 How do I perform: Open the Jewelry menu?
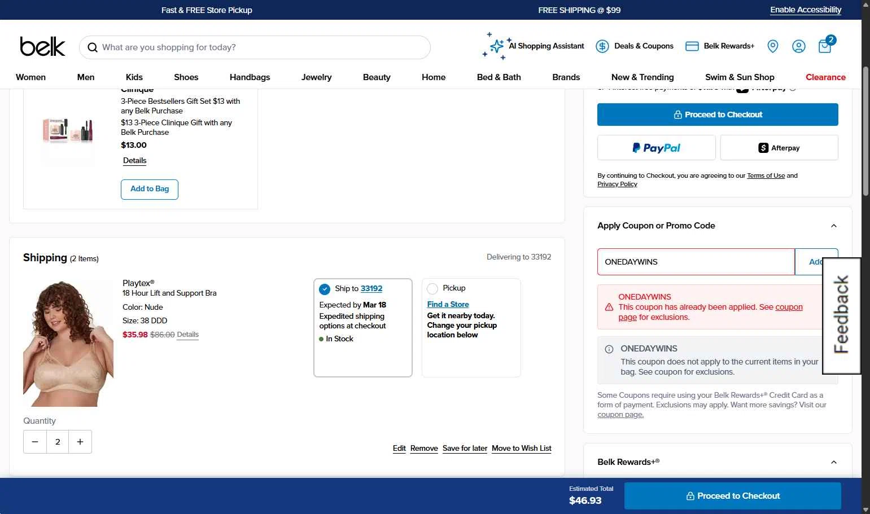point(317,77)
